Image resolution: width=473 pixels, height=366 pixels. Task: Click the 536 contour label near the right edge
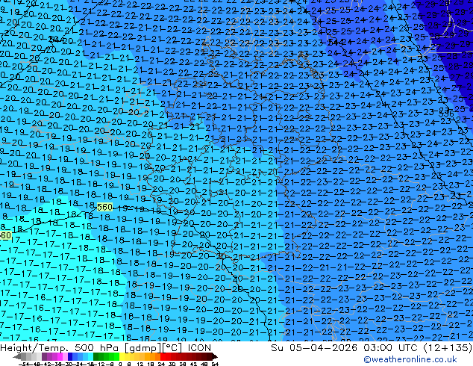pos(446,114)
